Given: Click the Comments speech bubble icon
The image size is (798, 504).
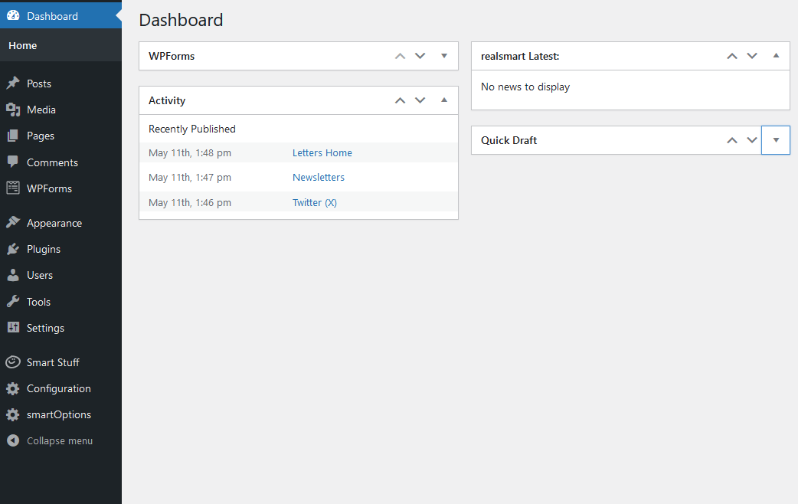Looking at the screenshot, I should point(13,162).
